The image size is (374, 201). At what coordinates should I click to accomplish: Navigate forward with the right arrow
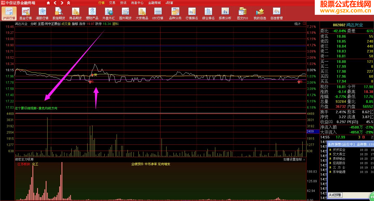click(x=62, y=3)
